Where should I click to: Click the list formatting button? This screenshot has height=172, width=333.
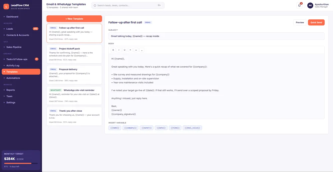130,50
